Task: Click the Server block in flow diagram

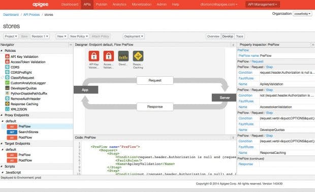Action: click(224, 98)
